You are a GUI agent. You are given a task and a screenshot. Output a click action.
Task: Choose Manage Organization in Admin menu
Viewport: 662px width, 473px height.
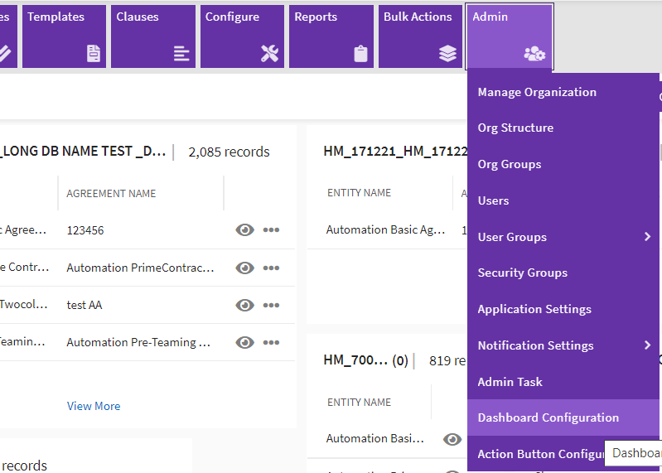(537, 92)
